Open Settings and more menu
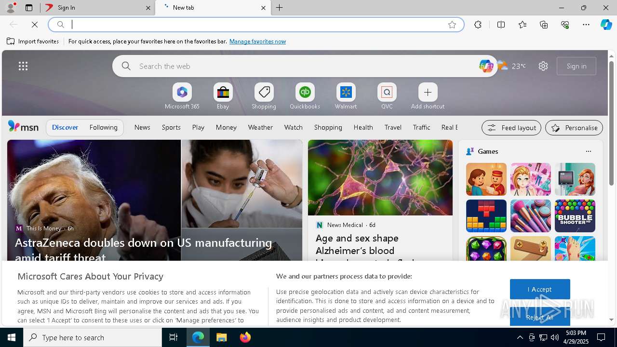617x347 pixels. (x=586, y=25)
